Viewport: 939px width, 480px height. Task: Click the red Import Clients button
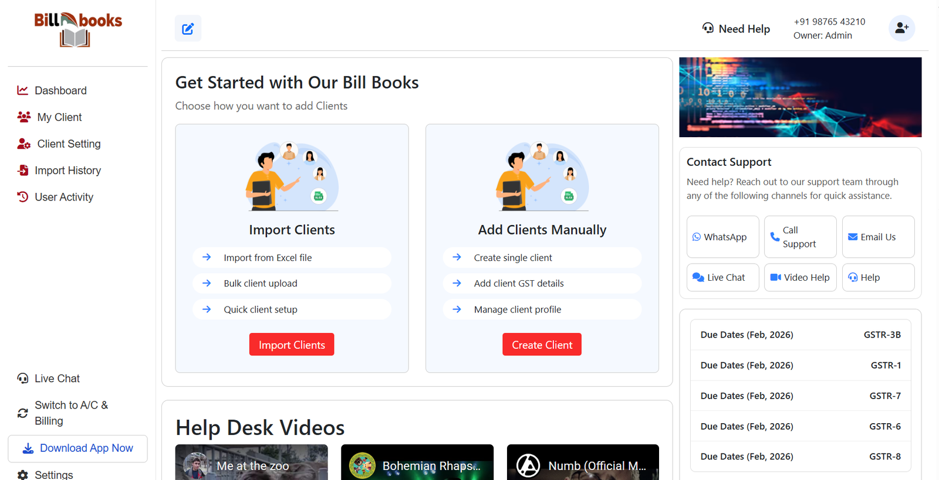click(292, 345)
